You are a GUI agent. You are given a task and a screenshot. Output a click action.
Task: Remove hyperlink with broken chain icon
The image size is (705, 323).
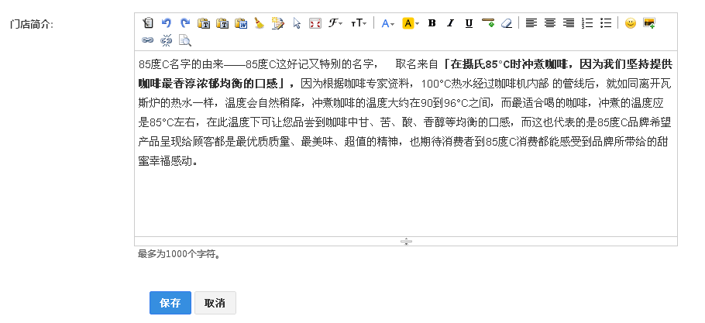(166, 40)
